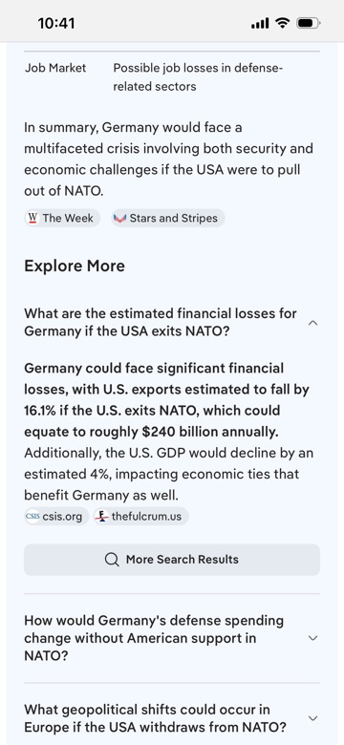Open Stars and Stripes source chip

(x=168, y=218)
